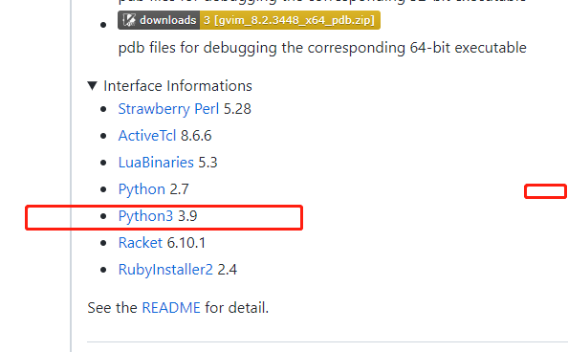This screenshot has height=352, width=568.
Task: Click the small red rectangle at right edge
Action: [x=546, y=191]
